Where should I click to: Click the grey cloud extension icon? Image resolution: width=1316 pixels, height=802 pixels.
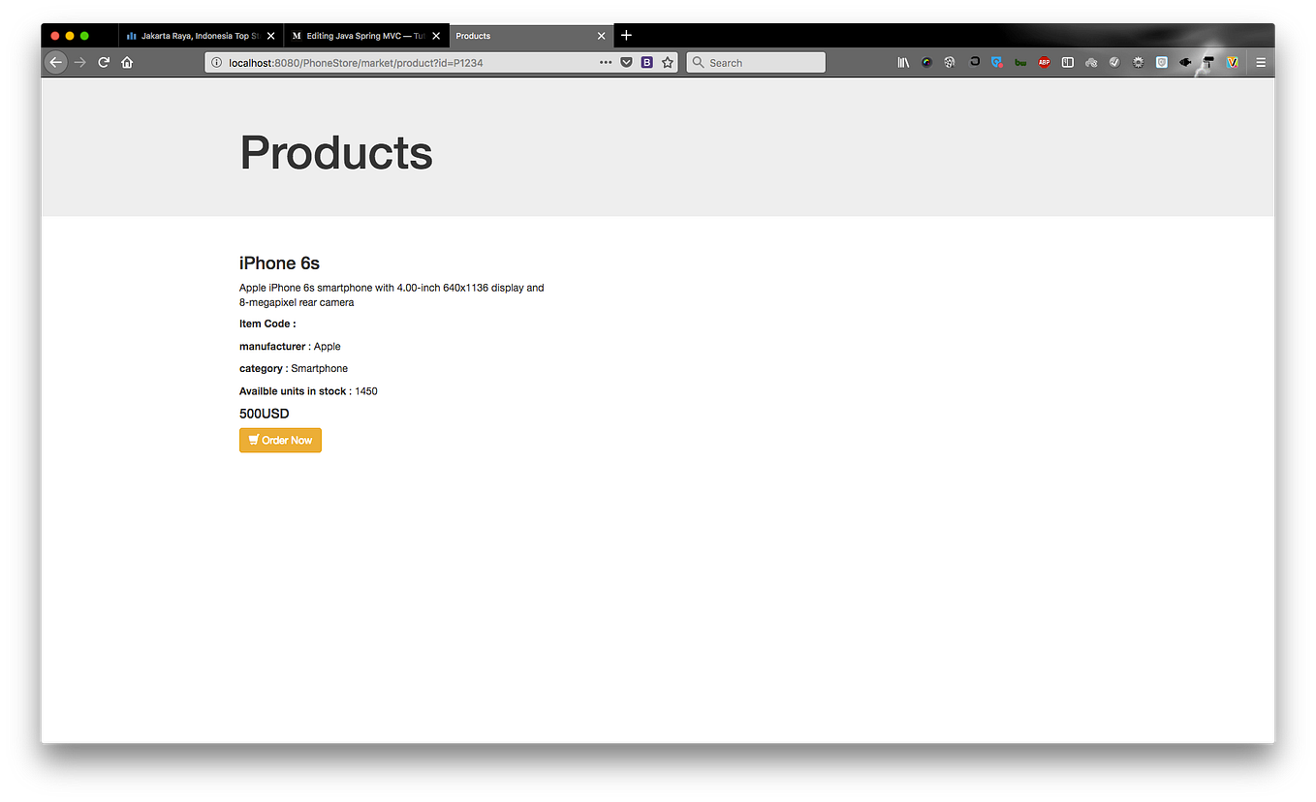[1091, 62]
